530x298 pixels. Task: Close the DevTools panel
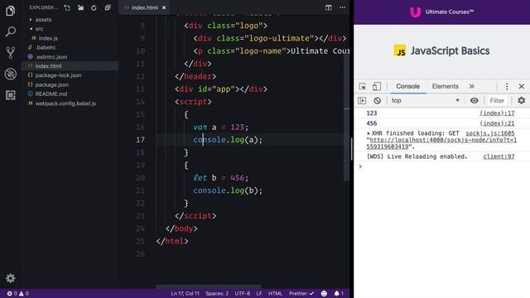pyautogui.click(x=521, y=86)
